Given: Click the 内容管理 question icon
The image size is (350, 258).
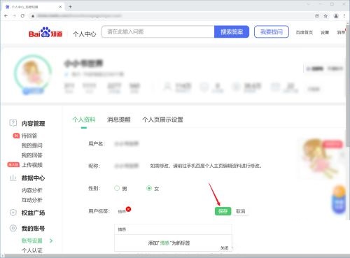Looking at the screenshot, I should click(13, 123).
